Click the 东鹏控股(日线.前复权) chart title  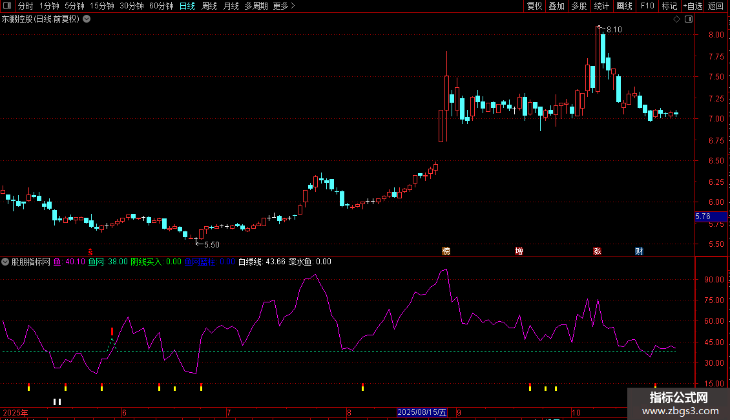[41, 19]
